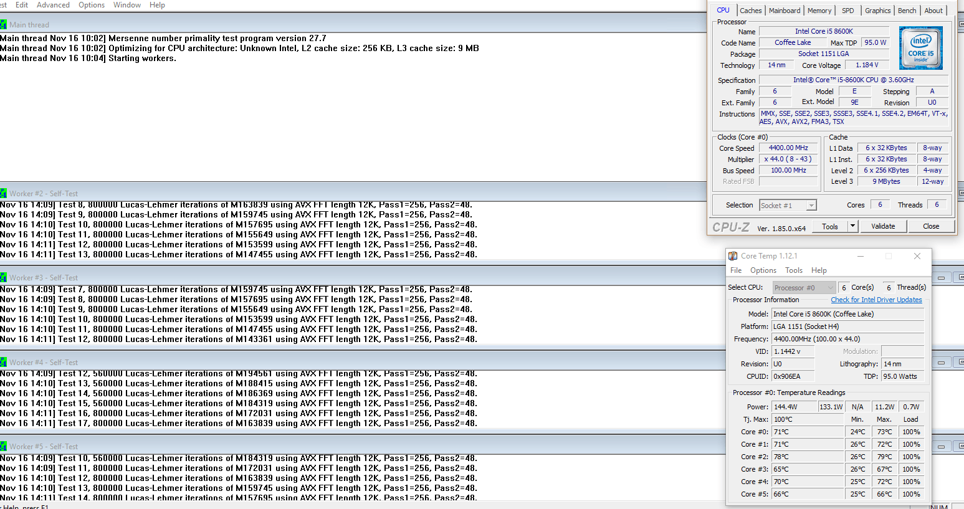This screenshot has width=964, height=509.
Task: Click the Level 3 cache 9 MBytes value
Action: coord(886,182)
